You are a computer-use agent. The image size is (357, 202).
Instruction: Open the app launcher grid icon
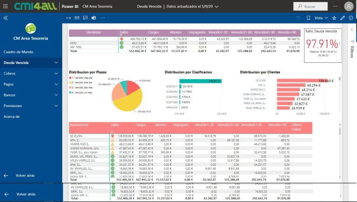pos(6,6)
